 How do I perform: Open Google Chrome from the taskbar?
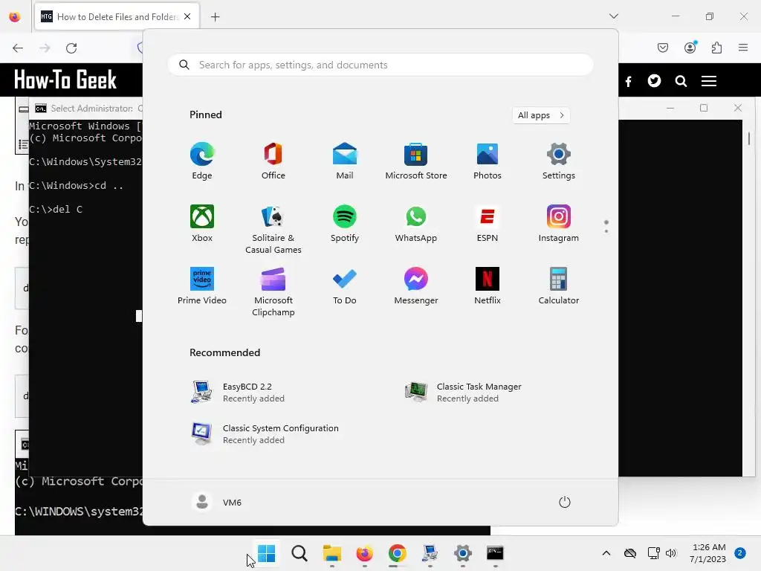[x=397, y=553]
